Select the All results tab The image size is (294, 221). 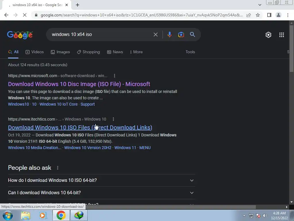click(x=13, y=52)
